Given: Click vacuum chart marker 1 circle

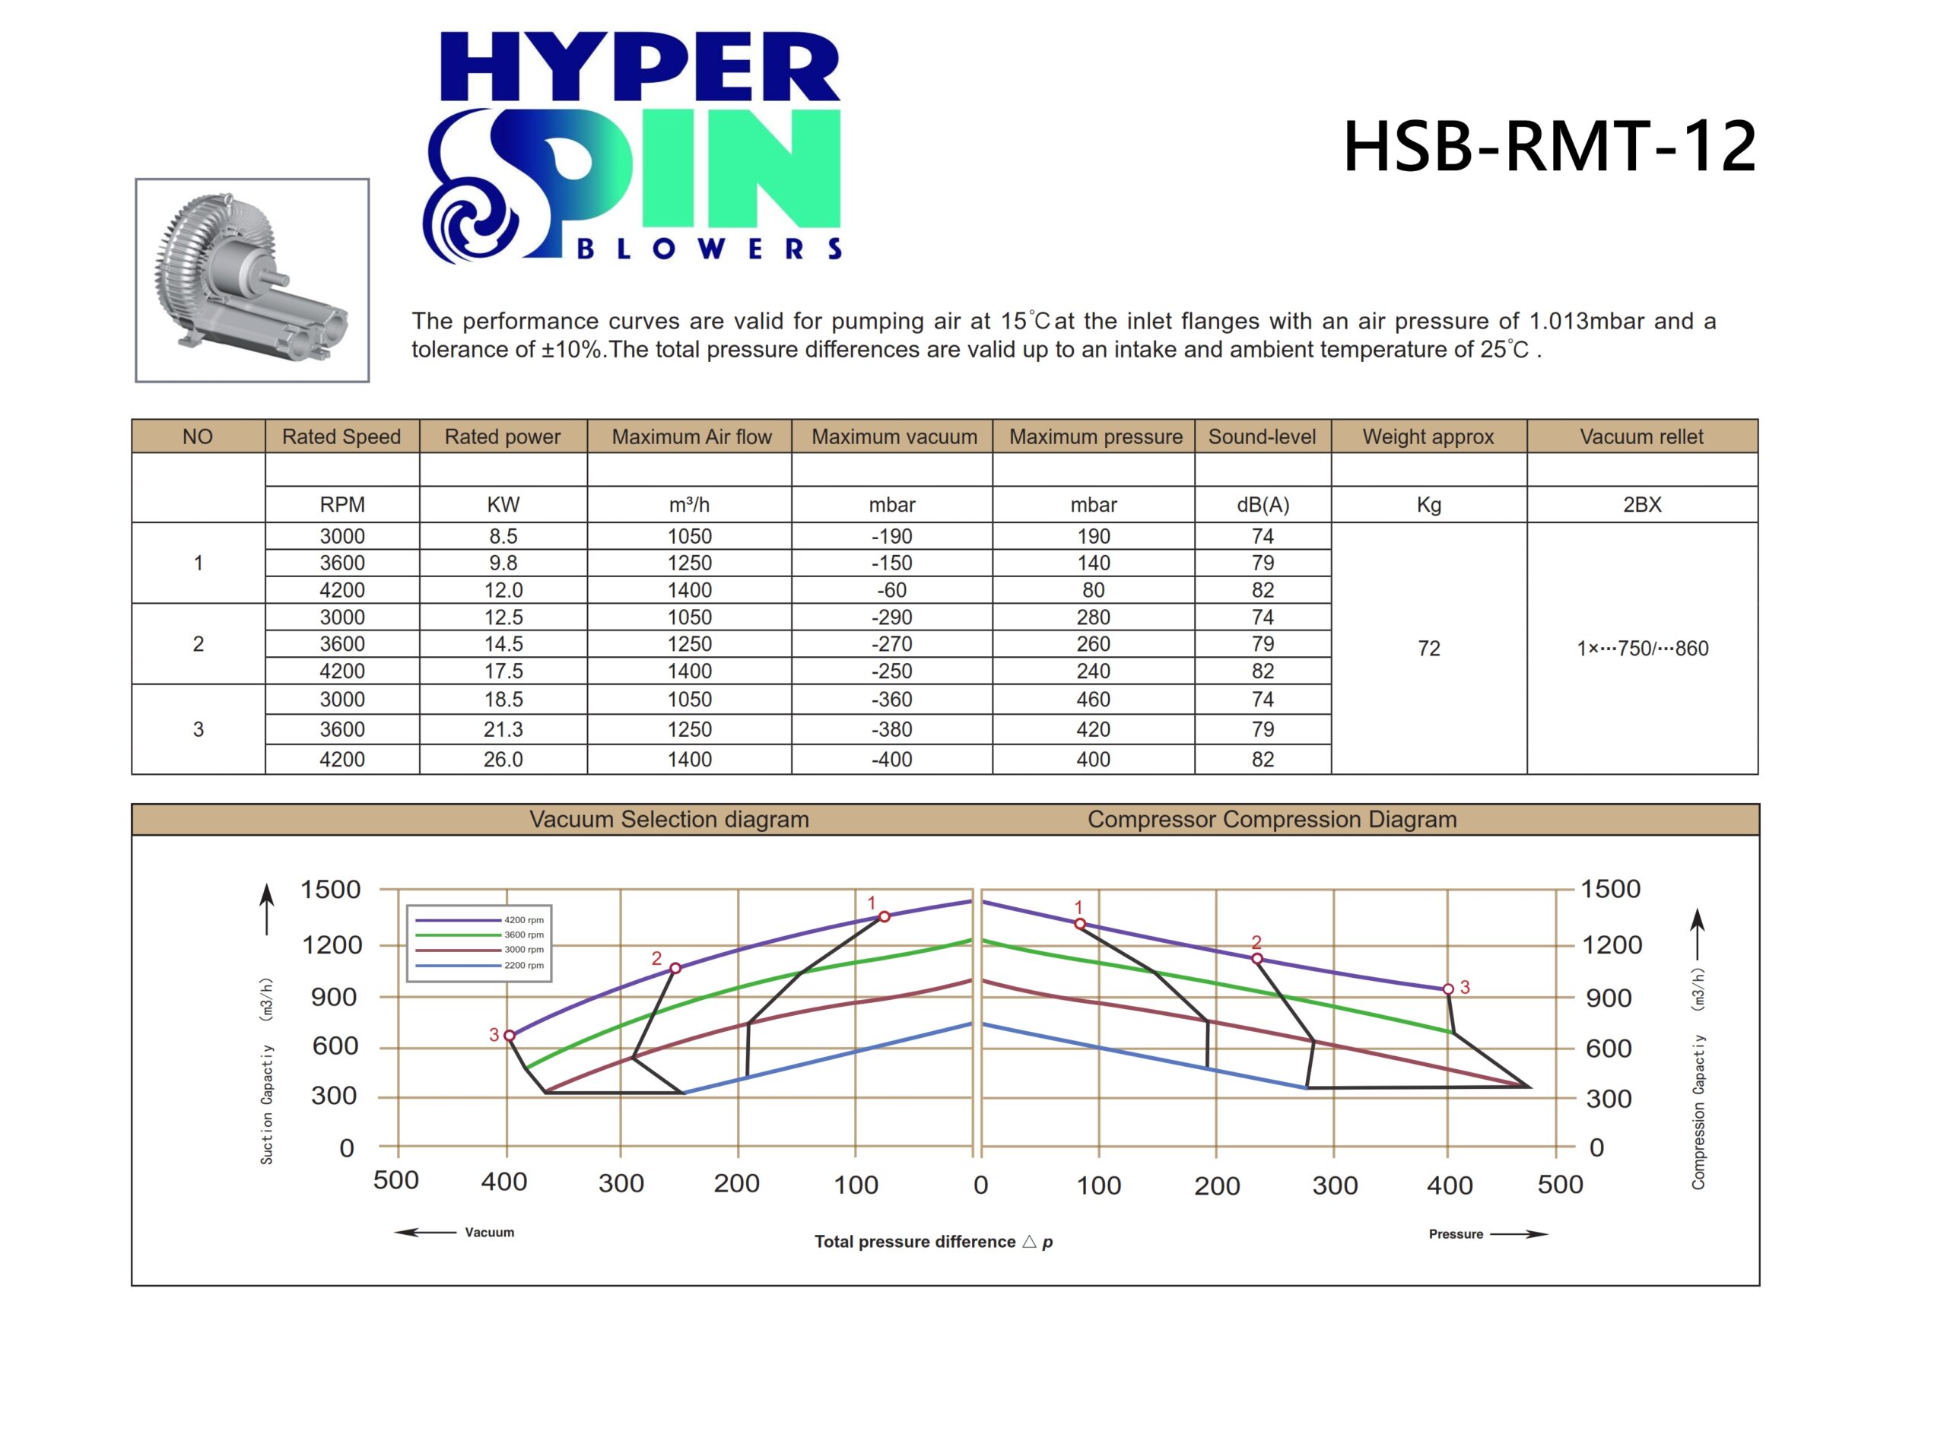Looking at the screenshot, I should (884, 917).
